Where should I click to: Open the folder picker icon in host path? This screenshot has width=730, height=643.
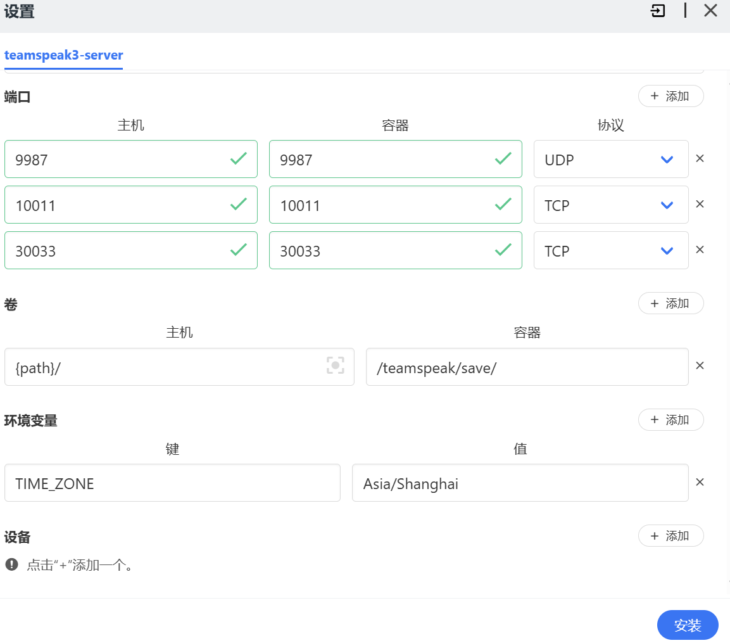(x=335, y=366)
